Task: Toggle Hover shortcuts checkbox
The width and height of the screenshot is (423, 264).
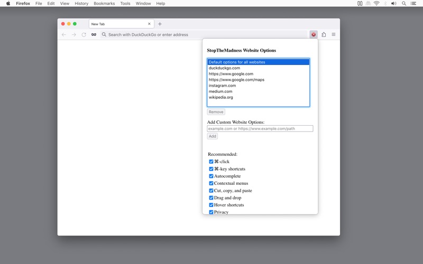Action: (211, 205)
